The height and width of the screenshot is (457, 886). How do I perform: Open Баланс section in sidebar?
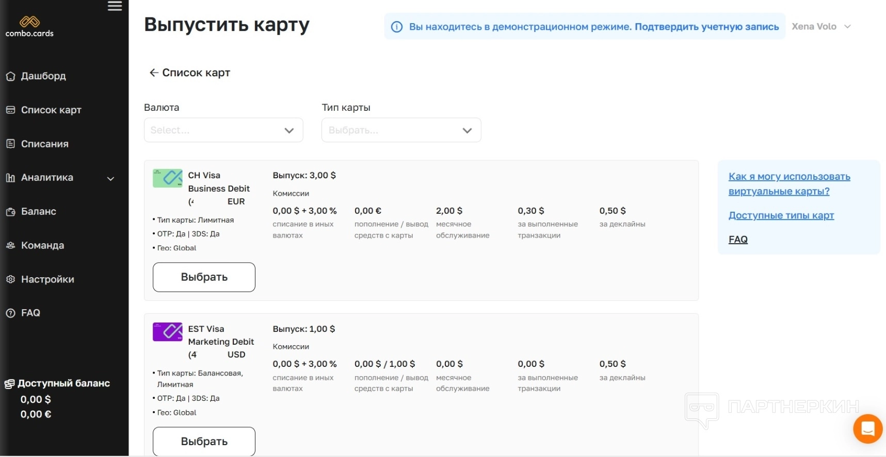pos(38,211)
